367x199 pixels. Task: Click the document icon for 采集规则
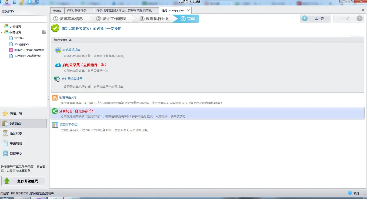tap(5, 143)
